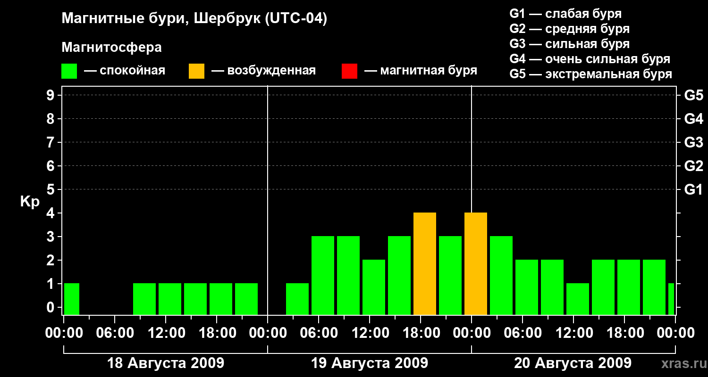The width and height of the screenshot is (708, 377).
Task: Select the first green bar at 00:00, 18 August
Action: [72, 299]
